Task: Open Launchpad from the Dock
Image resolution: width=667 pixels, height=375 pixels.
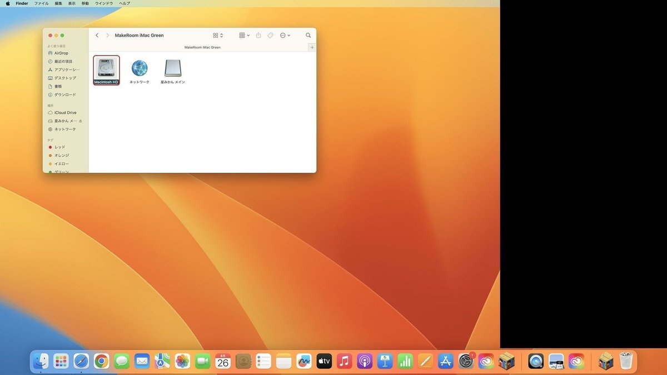Action: (61, 362)
